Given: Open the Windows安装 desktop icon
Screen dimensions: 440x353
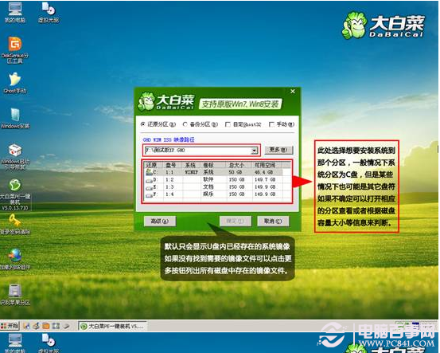Looking at the screenshot, I should tap(15, 118).
